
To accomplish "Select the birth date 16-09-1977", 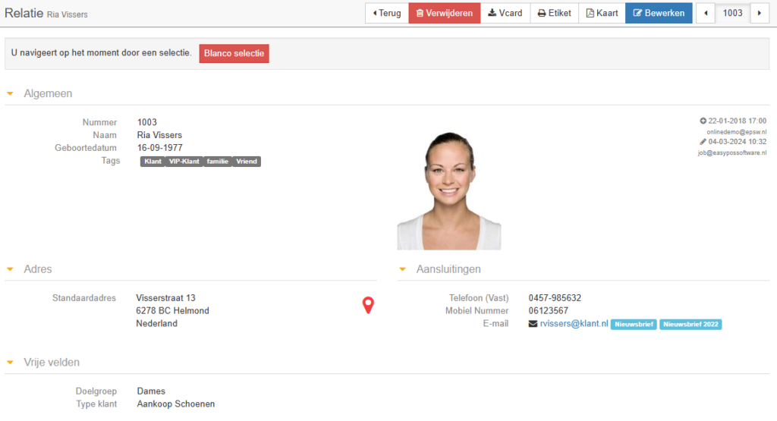I will point(159,148).
